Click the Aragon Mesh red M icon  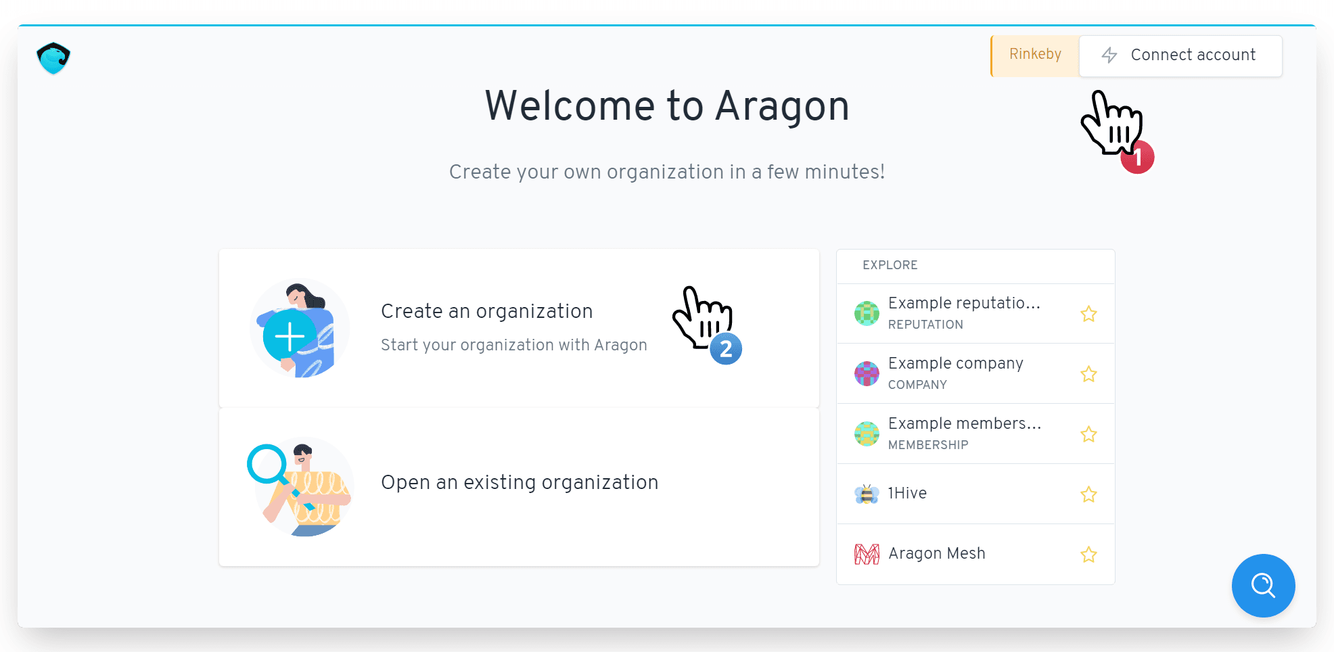click(x=867, y=554)
